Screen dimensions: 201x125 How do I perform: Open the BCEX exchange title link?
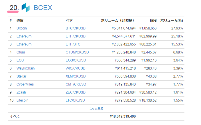click(x=43, y=8)
